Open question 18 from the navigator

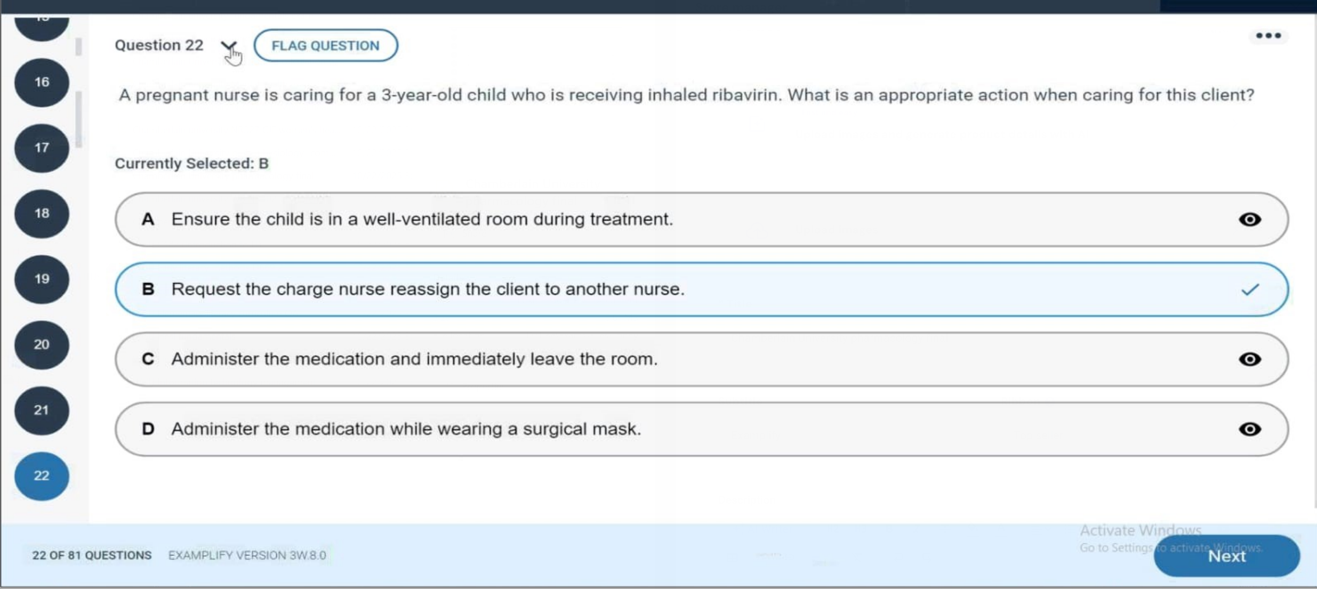[42, 213]
